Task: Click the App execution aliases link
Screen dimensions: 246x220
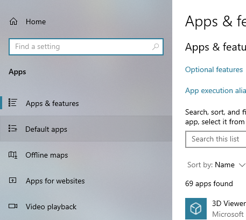Action: click(x=215, y=90)
